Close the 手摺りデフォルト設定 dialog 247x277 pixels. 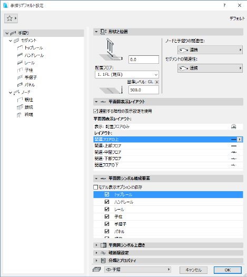point(240,5)
